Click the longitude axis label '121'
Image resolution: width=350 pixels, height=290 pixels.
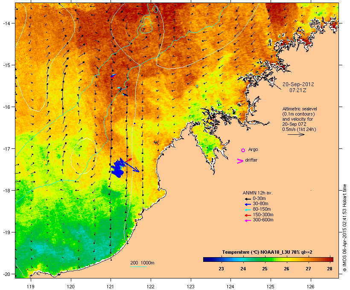111,286
